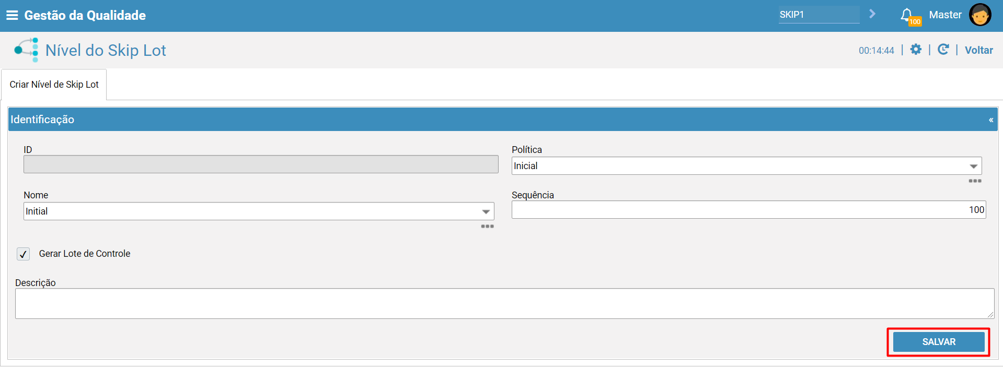This screenshot has width=1003, height=368.
Task: Click the Gestão da Qualidade title
Action: pyautogui.click(x=85, y=16)
